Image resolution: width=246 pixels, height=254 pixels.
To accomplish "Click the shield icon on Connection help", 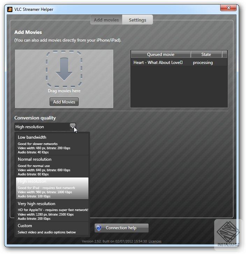I will click(99, 228).
